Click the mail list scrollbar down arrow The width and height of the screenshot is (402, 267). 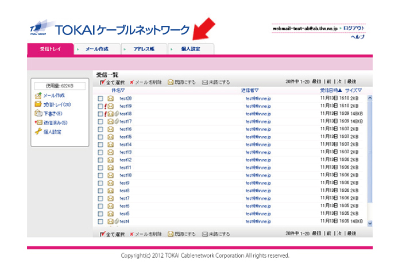coord(370,223)
